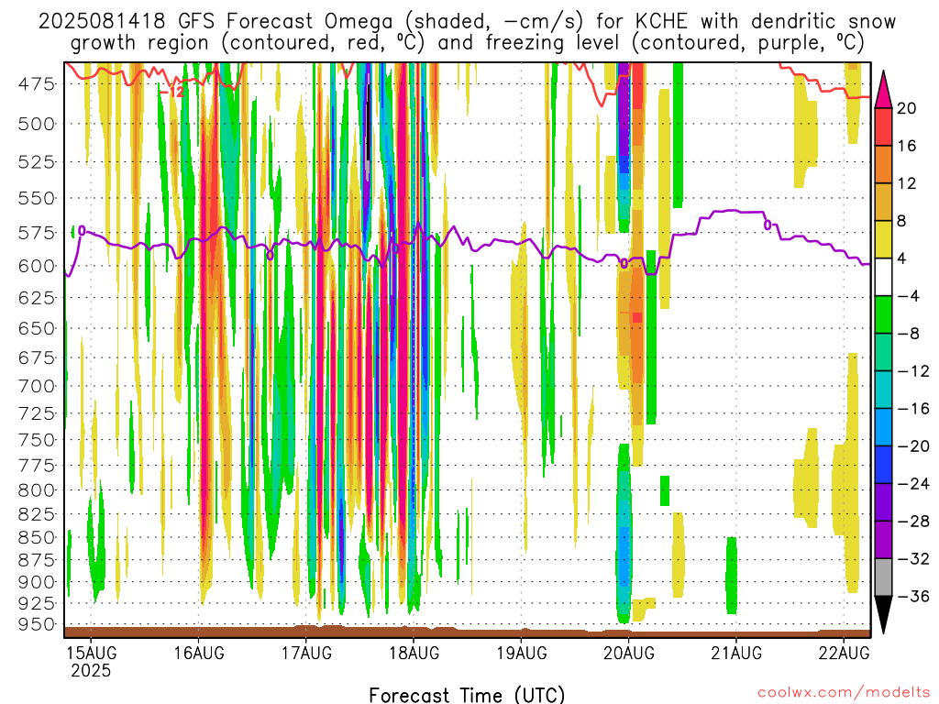Image resolution: width=939 pixels, height=704 pixels.
Task: Click the white -4-to-4 colorbar segment
Action: click(883, 277)
